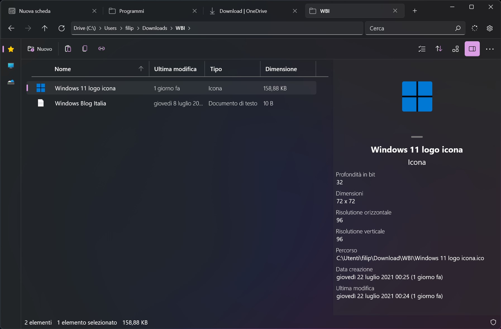Click the Documento di testo type cell
Screen dimensions: 501x329
point(233,103)
